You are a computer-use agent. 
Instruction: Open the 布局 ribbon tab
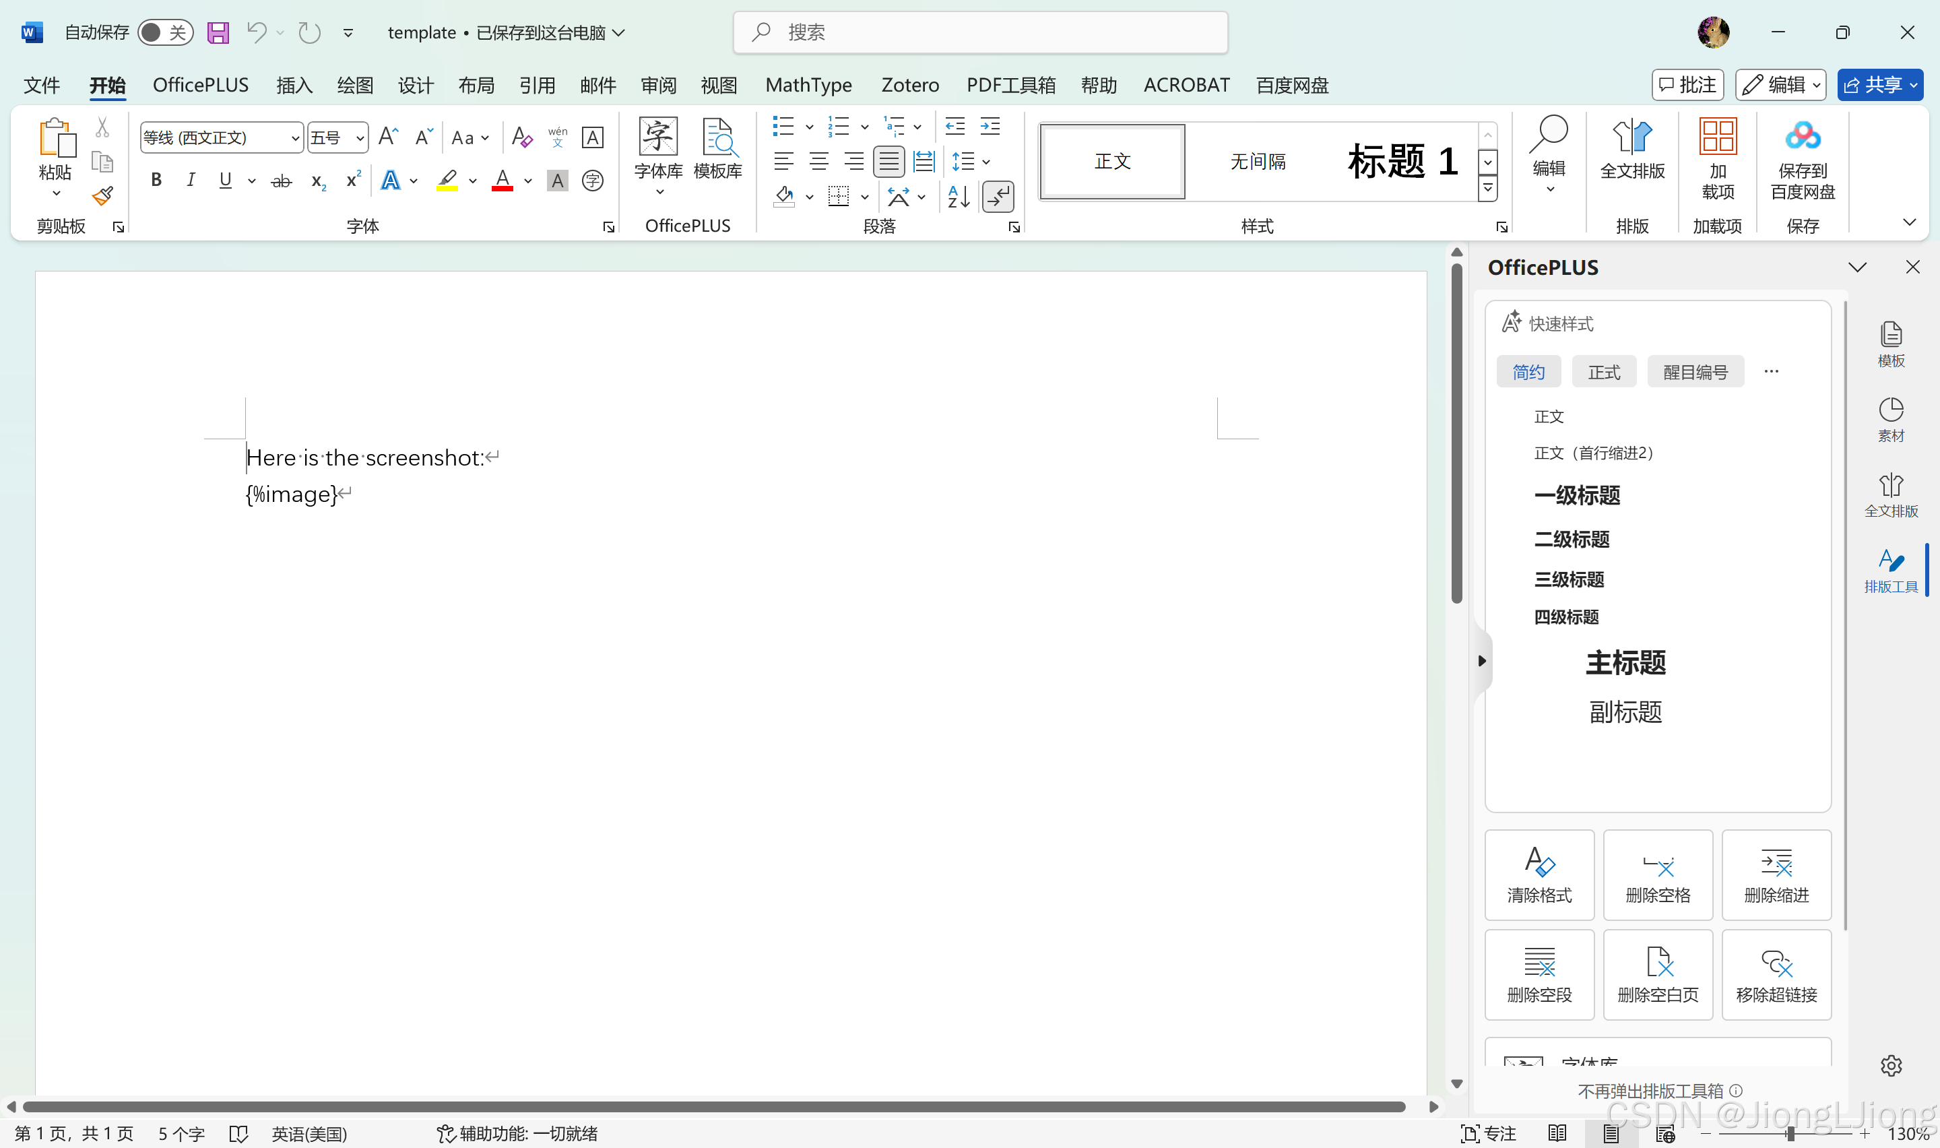coord(476,85)
